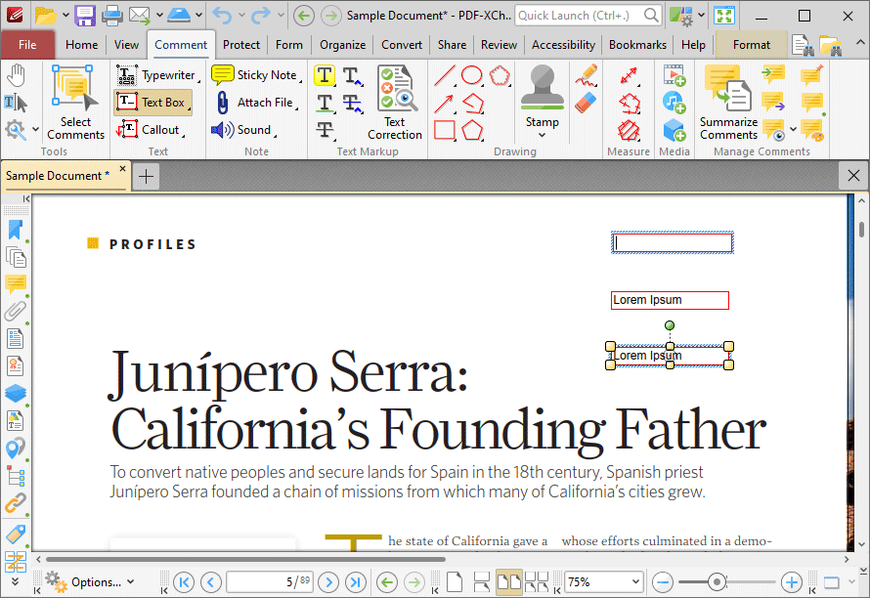Click the Undo arrow
The image size is (870, 598).
(223, 16)
